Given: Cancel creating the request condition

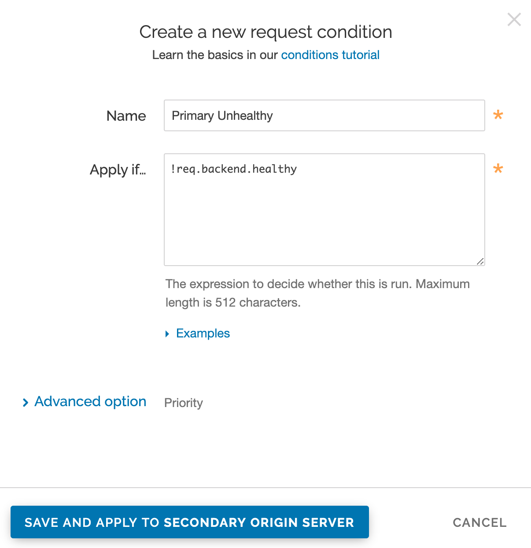Looking at the screenshot, I should pyautogui.click(x=479, y=522).
